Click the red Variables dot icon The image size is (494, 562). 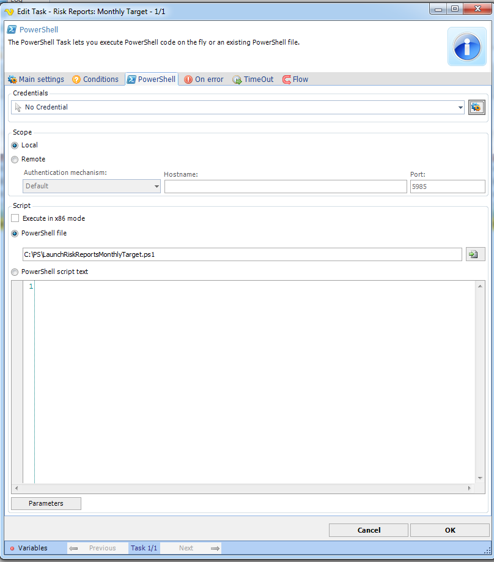click(x=12, y=548)
